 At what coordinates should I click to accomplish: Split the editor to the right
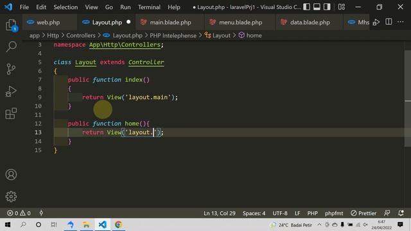tap(389, 22)
